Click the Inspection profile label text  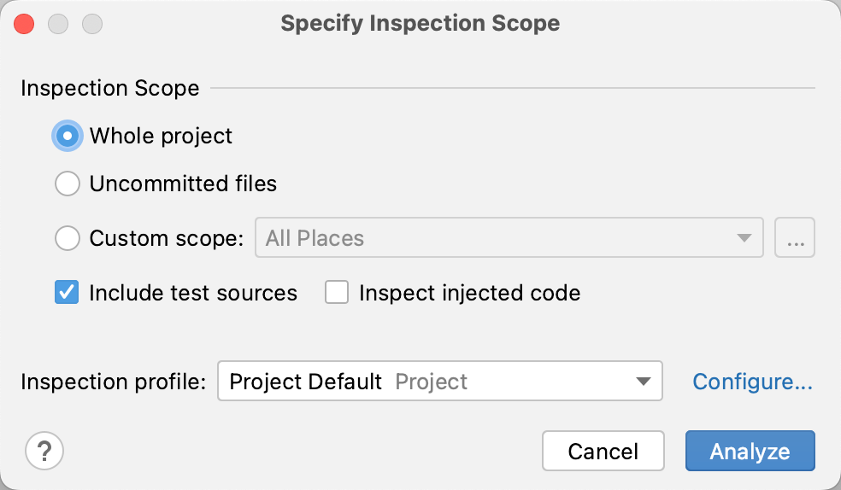click(x=114, y=382)
